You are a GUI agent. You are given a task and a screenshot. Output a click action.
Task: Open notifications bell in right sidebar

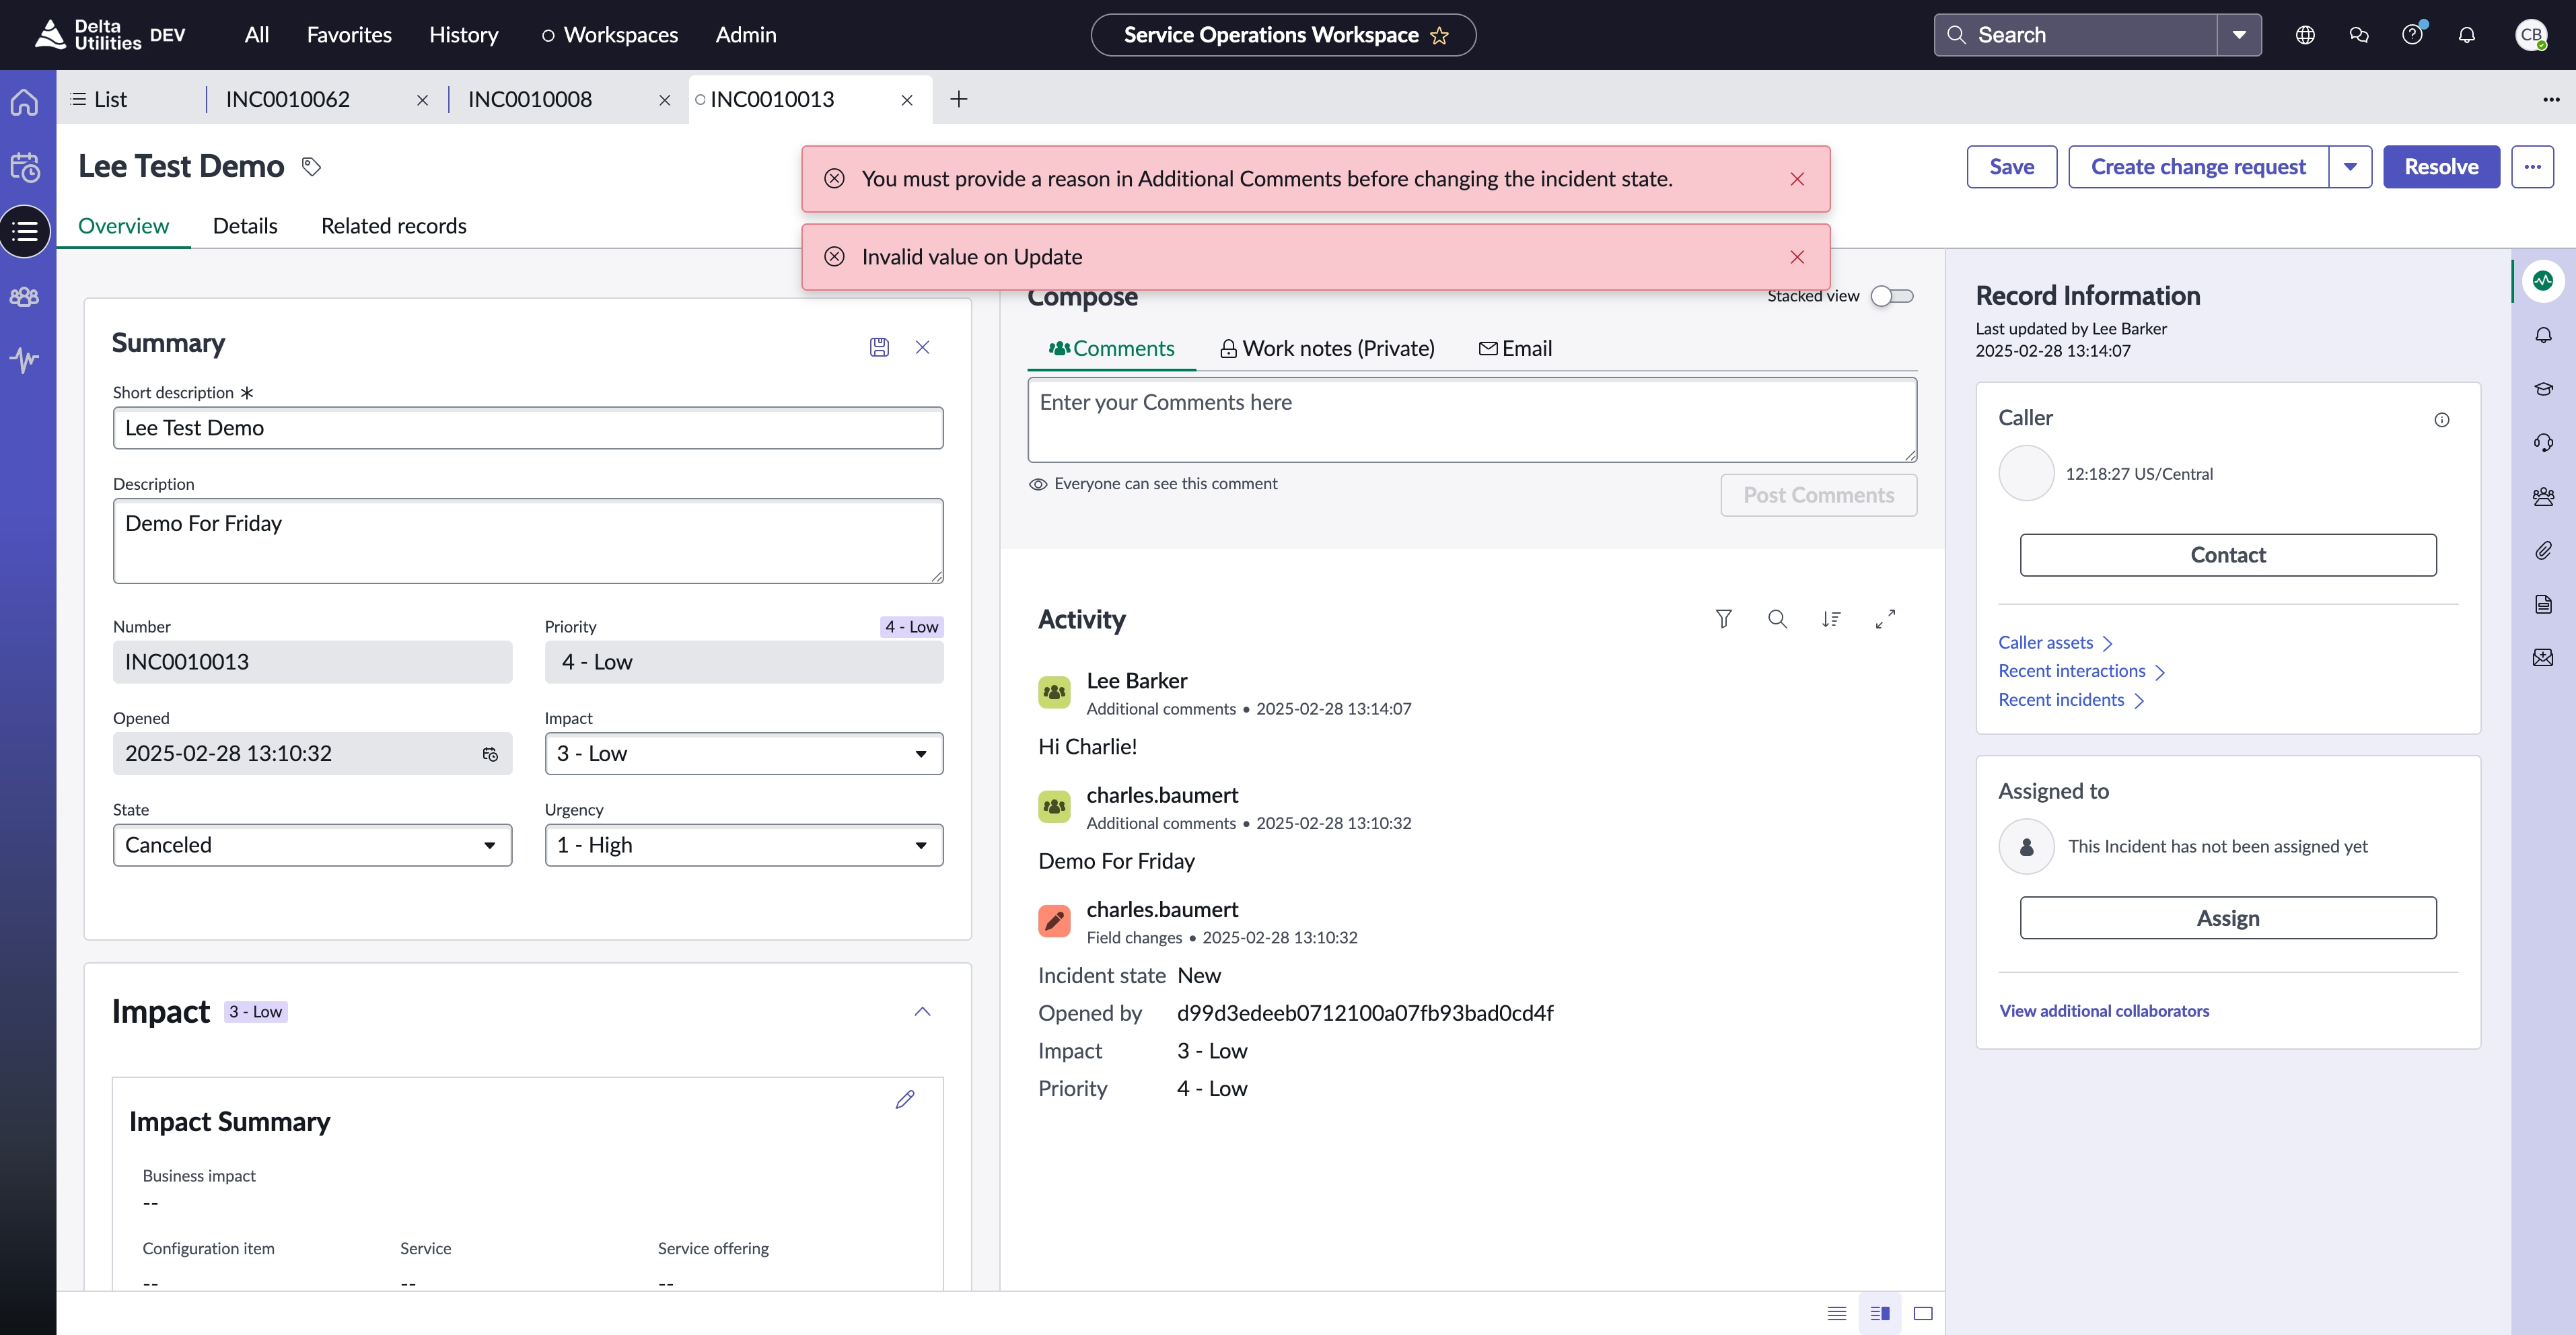[x=2544, y=334]
